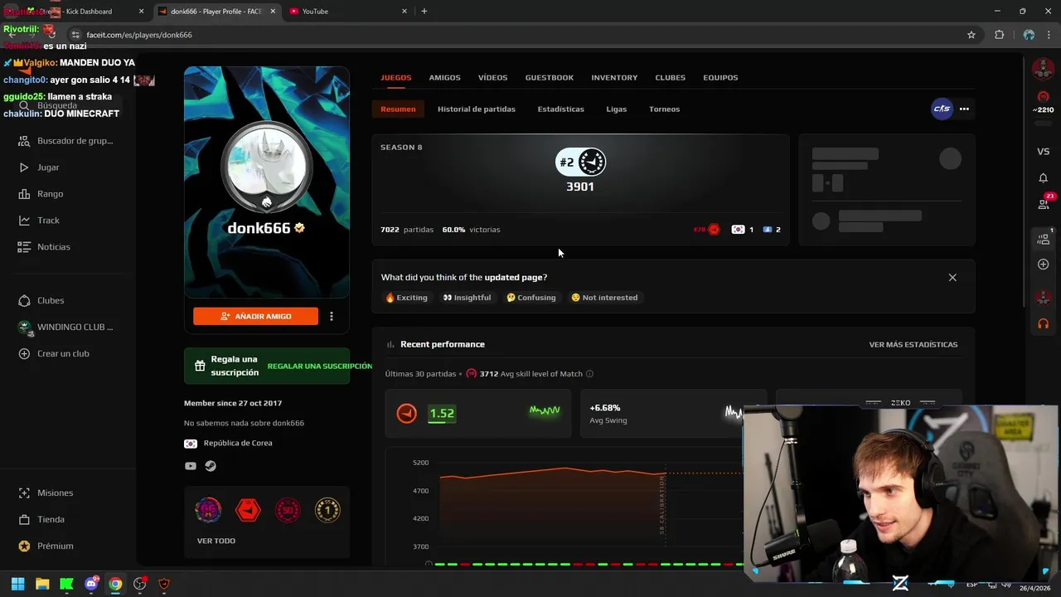The width and height of the screenshot is (1061, 597).
Task: Select the JUEGOS tab
Action: coord(395,77)
